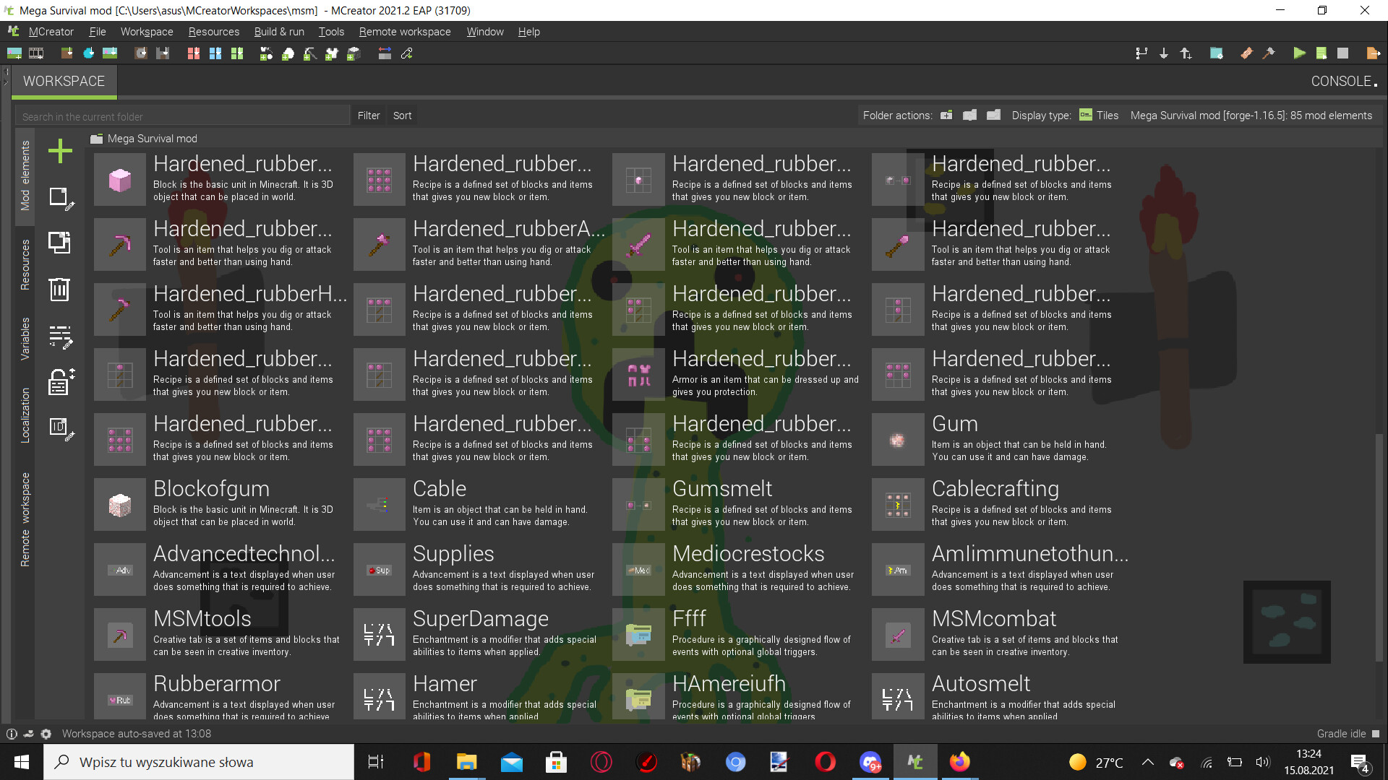
Task: Open the Gum item mod element
Action: coord(954,424)
